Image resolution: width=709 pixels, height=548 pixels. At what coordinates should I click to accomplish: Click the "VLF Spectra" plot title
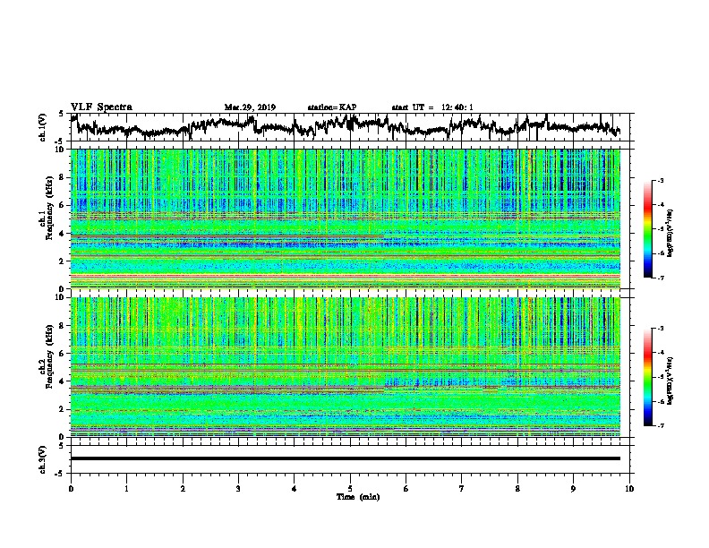101,107
